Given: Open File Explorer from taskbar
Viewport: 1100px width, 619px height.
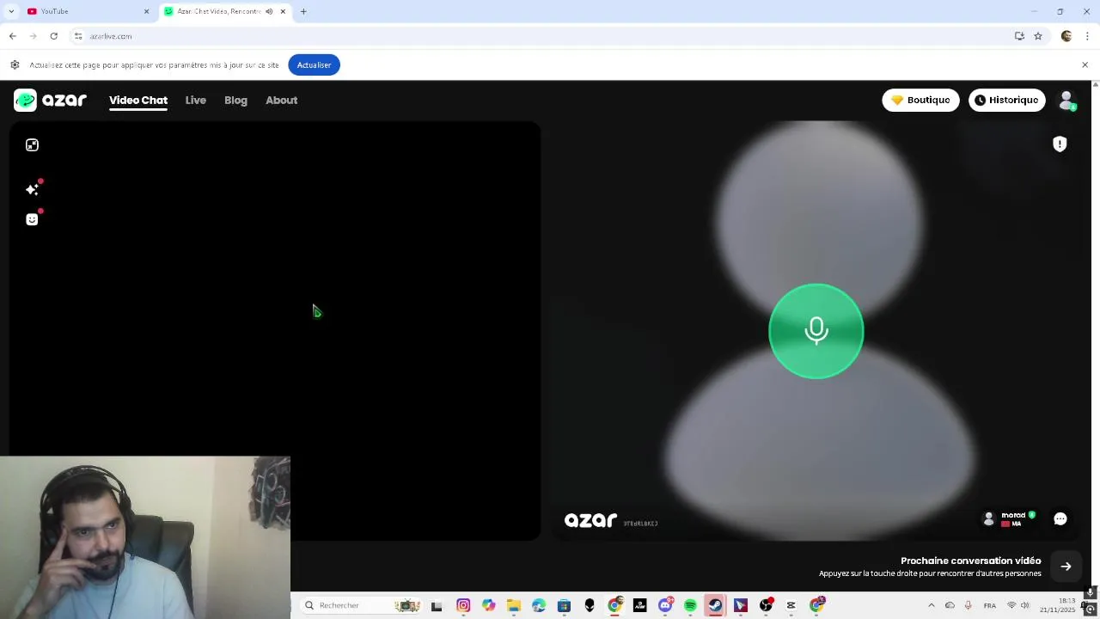Looking at the screenshot, I should [513, 605].
